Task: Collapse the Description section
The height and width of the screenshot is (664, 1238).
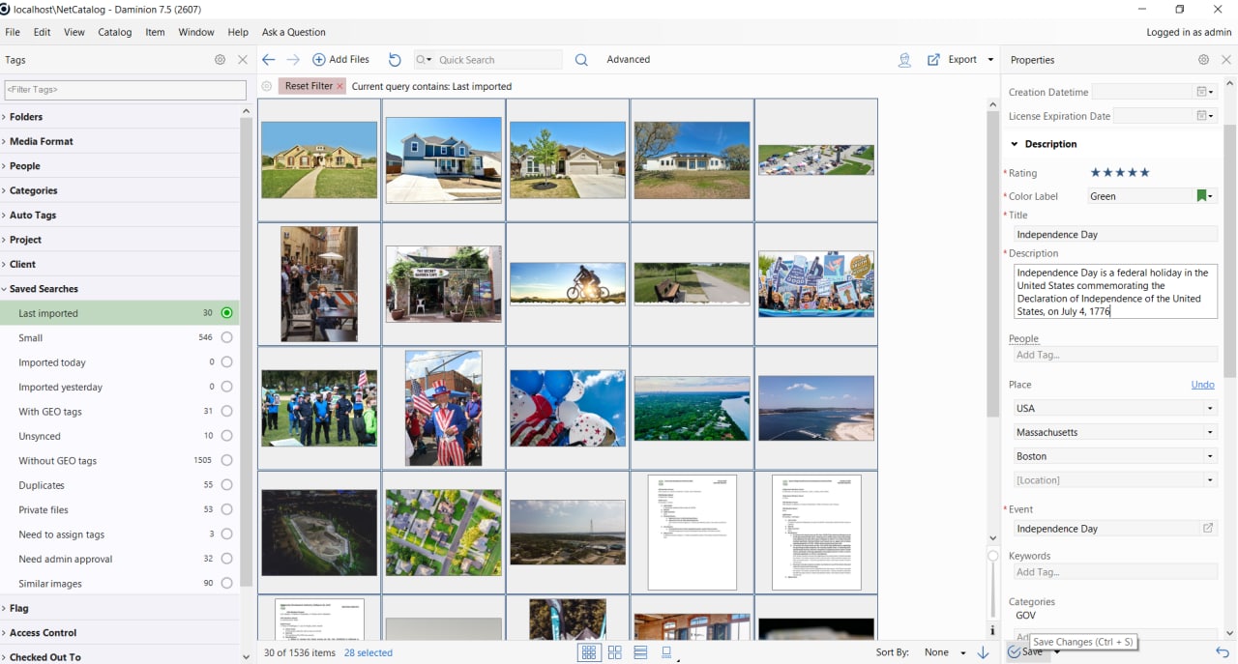Action: click(1015, 144)
